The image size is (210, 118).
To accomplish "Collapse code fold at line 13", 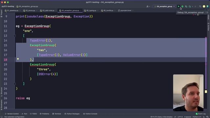I will pyautogui.click(x=14, y=36).
